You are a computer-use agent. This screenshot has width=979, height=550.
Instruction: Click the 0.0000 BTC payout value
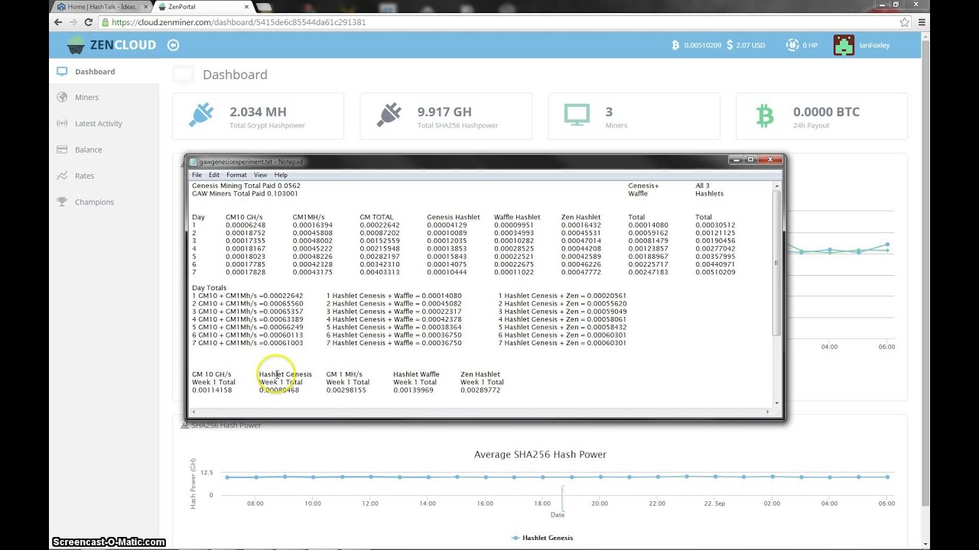(x=826, y=112)
